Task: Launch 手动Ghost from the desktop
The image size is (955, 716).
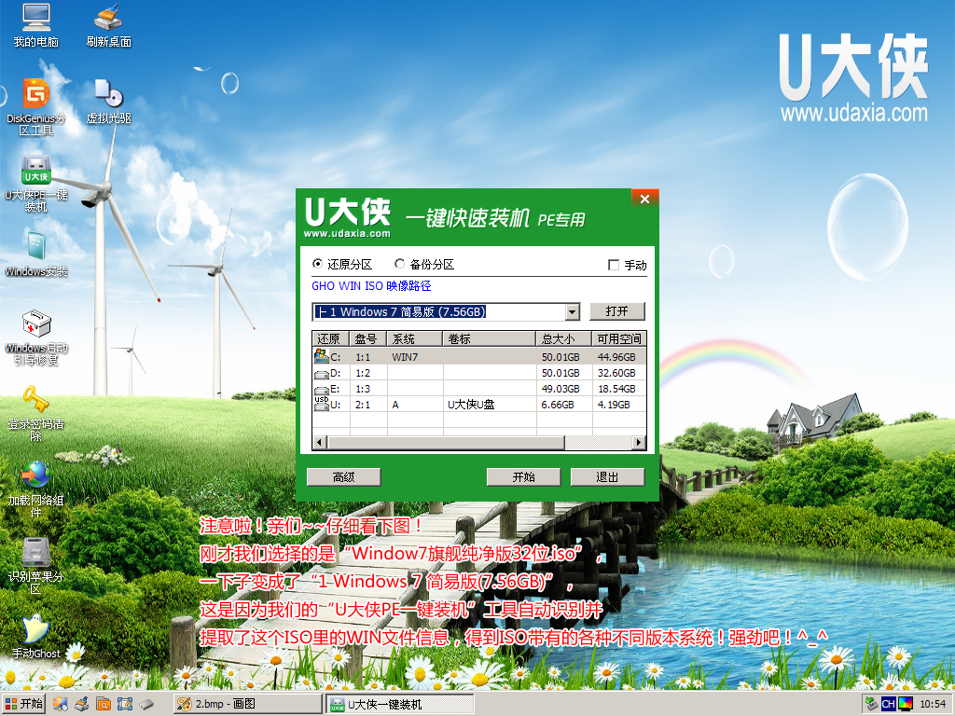Action: point(36,637)
